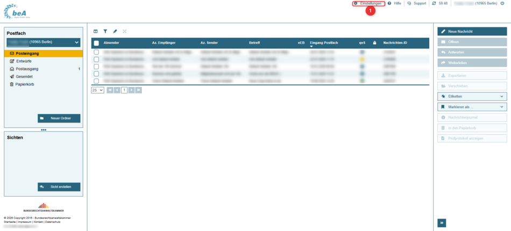Open the rows-per-page selector showing 25
Image resolution: width=511 pixels, height=231 pixels.
click(97, 90)
